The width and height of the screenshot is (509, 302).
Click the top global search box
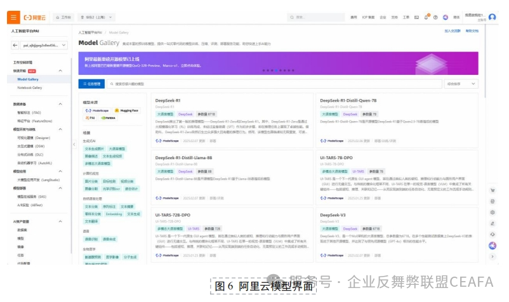coord(316,17)
